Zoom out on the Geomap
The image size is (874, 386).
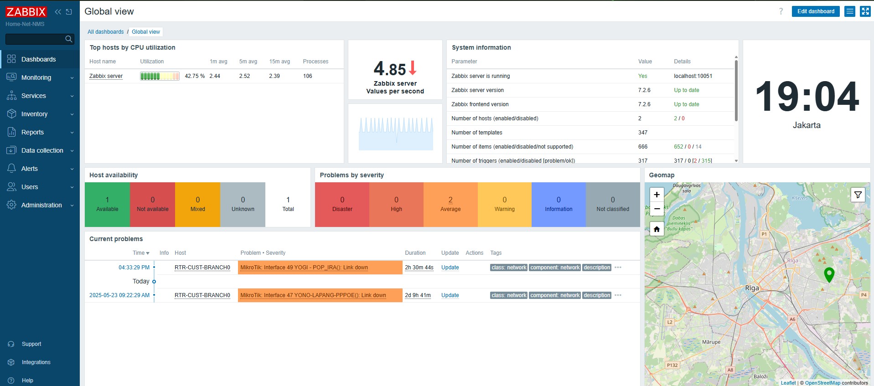coord(657,209)
